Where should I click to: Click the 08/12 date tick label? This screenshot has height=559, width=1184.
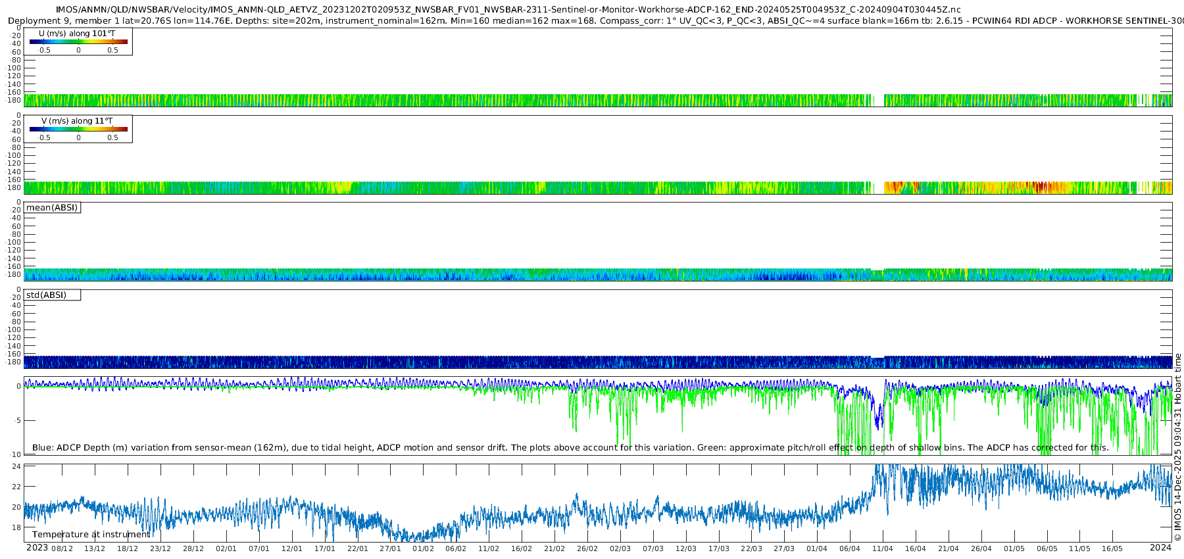[x=62, y=548]
